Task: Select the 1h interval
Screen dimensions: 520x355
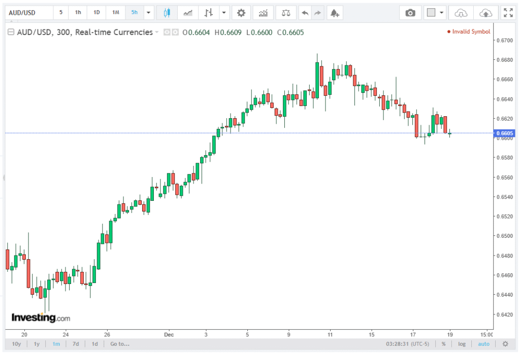Action: tap(78, 12)
